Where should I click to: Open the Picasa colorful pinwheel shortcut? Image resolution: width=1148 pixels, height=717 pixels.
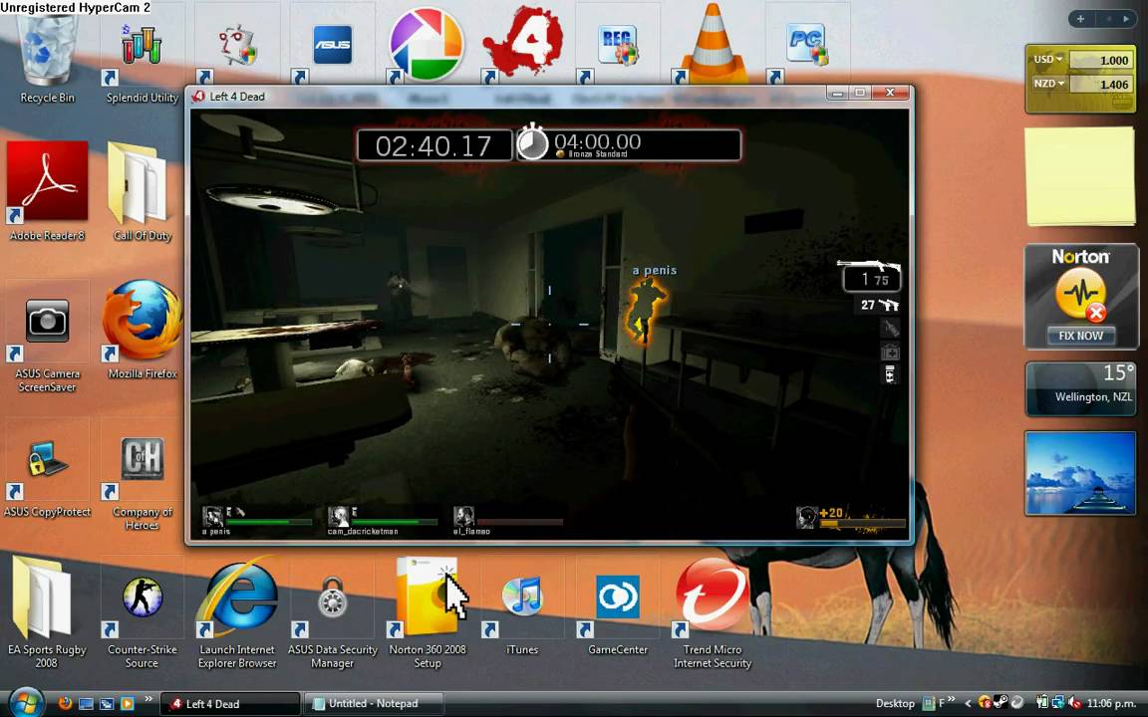pos(427,44)
